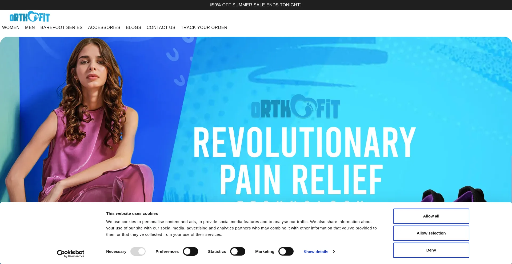This screenshot has width=512, height=264.
Task: Enable the Statistics cookie switch
Action: pos(238,252)
